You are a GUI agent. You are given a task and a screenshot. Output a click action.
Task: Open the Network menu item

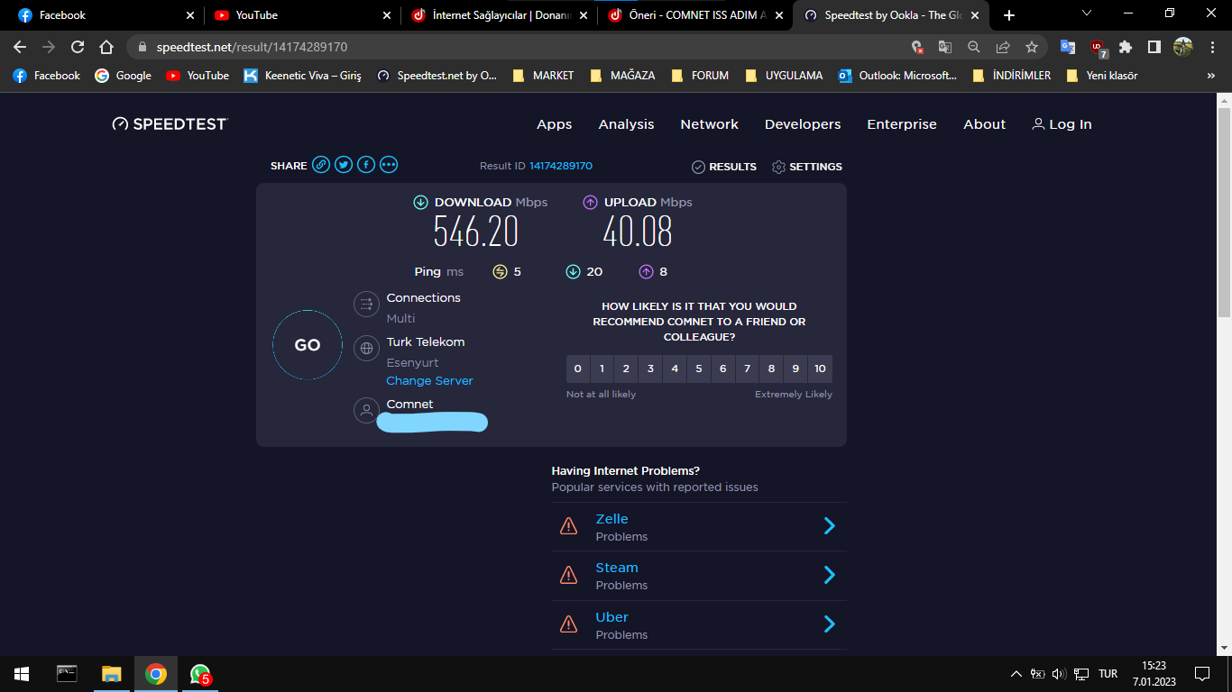(710, 124)
